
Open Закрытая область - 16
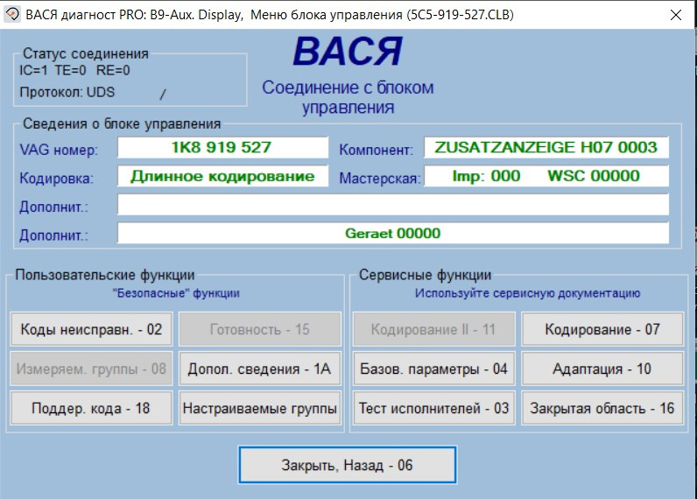coord(602,408)
